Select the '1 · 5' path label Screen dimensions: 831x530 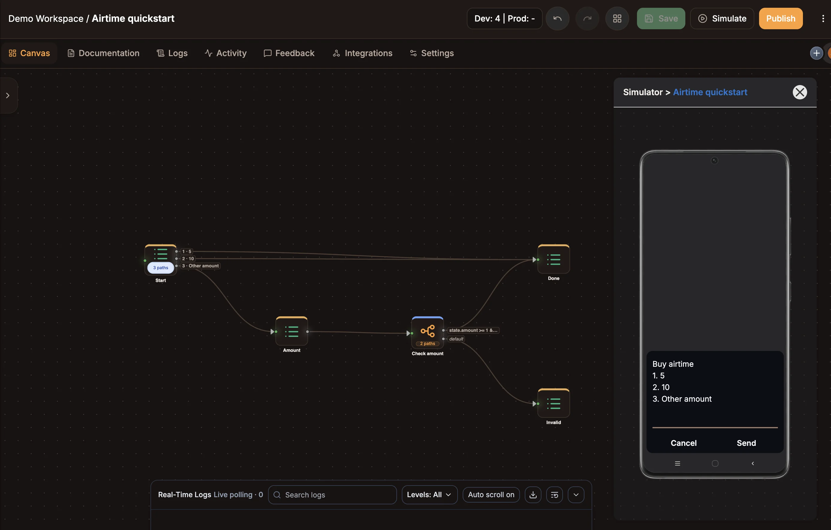click(x=187, y=252)
